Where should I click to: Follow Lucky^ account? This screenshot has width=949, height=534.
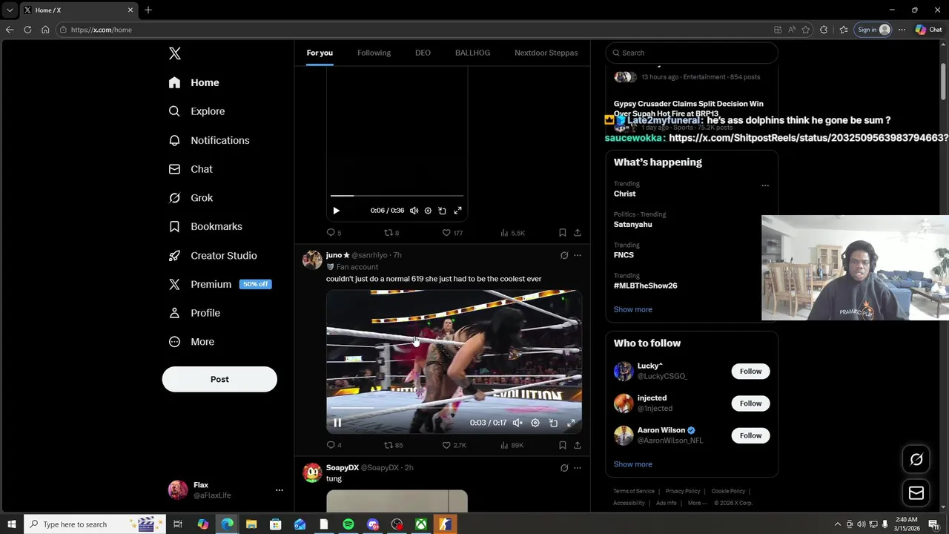[x=750, y=372]
